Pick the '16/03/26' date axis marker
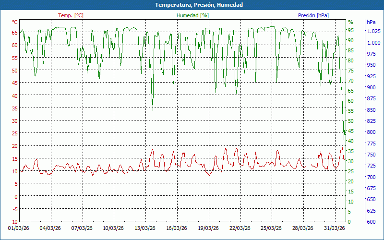384x240 pixels. coord(176,228)
